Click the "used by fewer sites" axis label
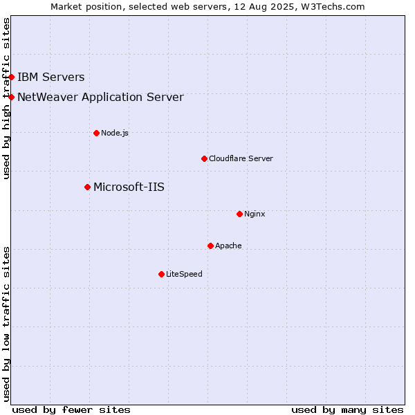The image size is (415, 415). (71, 410)
